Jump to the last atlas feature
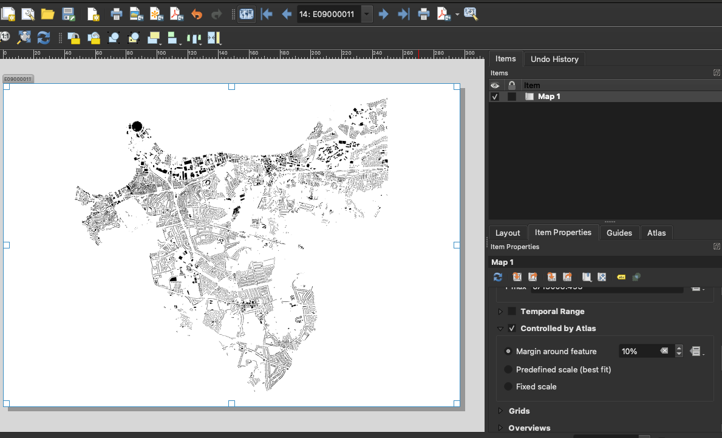This screenshot has height=438, width=722. point(403,13)
